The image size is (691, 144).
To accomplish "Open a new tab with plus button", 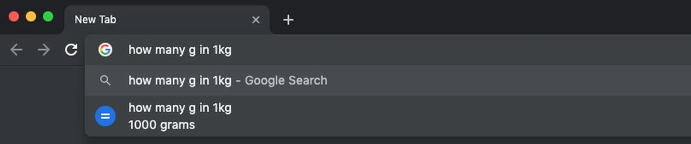I will 288,20.
